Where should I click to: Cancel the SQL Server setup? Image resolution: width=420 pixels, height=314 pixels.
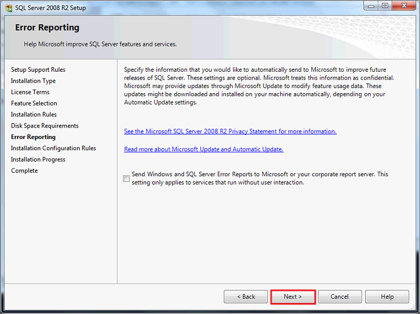pyautogui.click(x=340, y=296)
